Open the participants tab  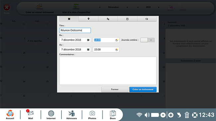[x=108, y=19]
